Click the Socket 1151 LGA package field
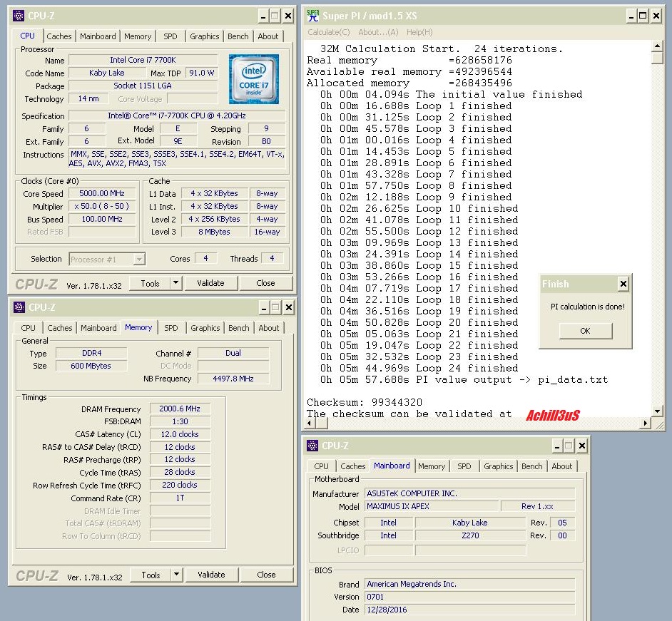The width and height of the screenshot is (672, 621). [x=143, y=86]
